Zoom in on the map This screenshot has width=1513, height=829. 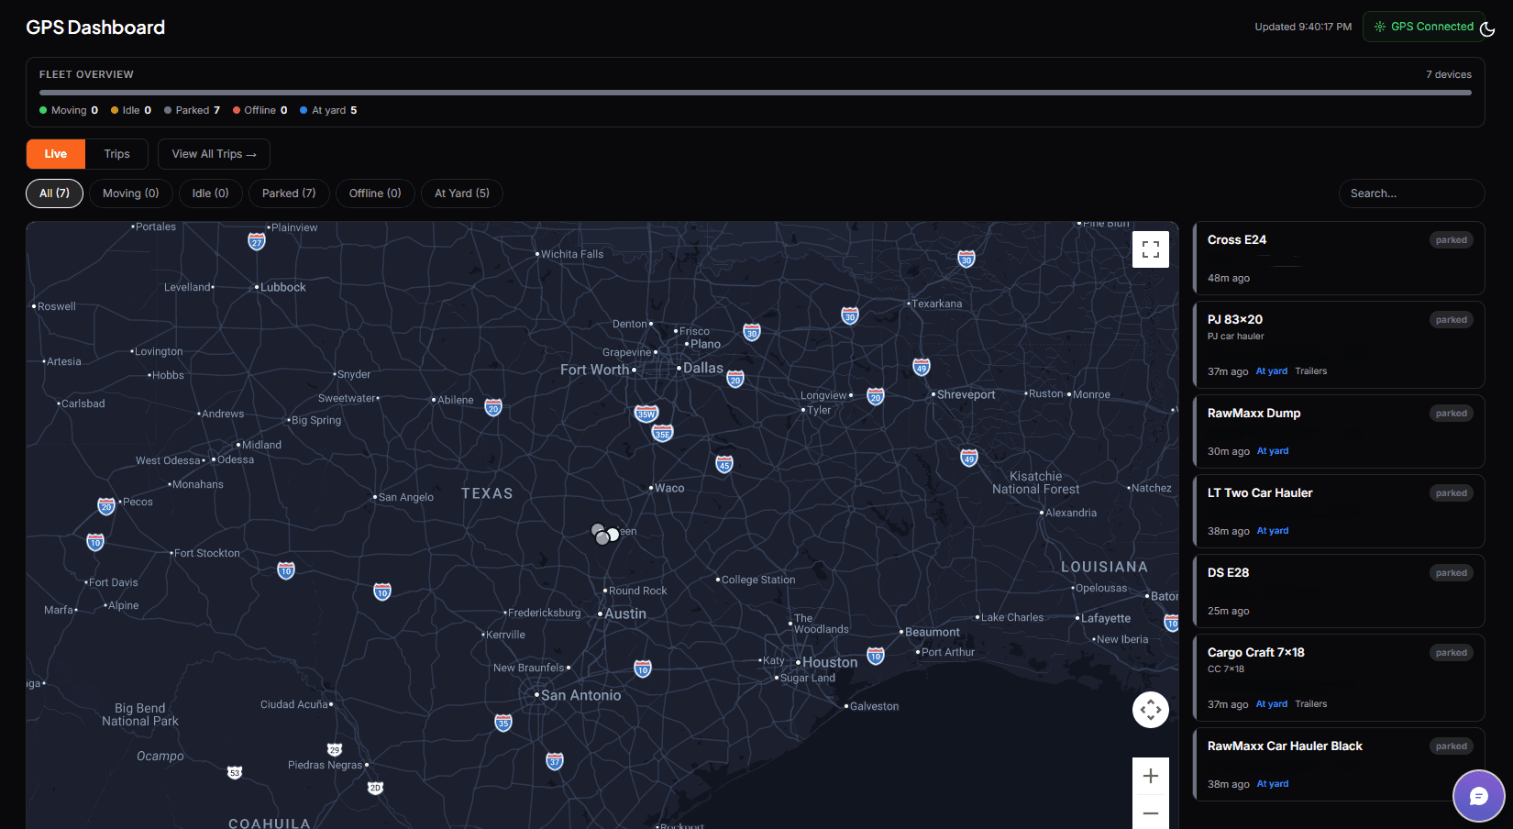[1151, 775]
